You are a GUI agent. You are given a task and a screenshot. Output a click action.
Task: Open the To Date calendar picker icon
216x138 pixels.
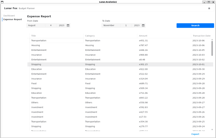click(x=143, y=25)
